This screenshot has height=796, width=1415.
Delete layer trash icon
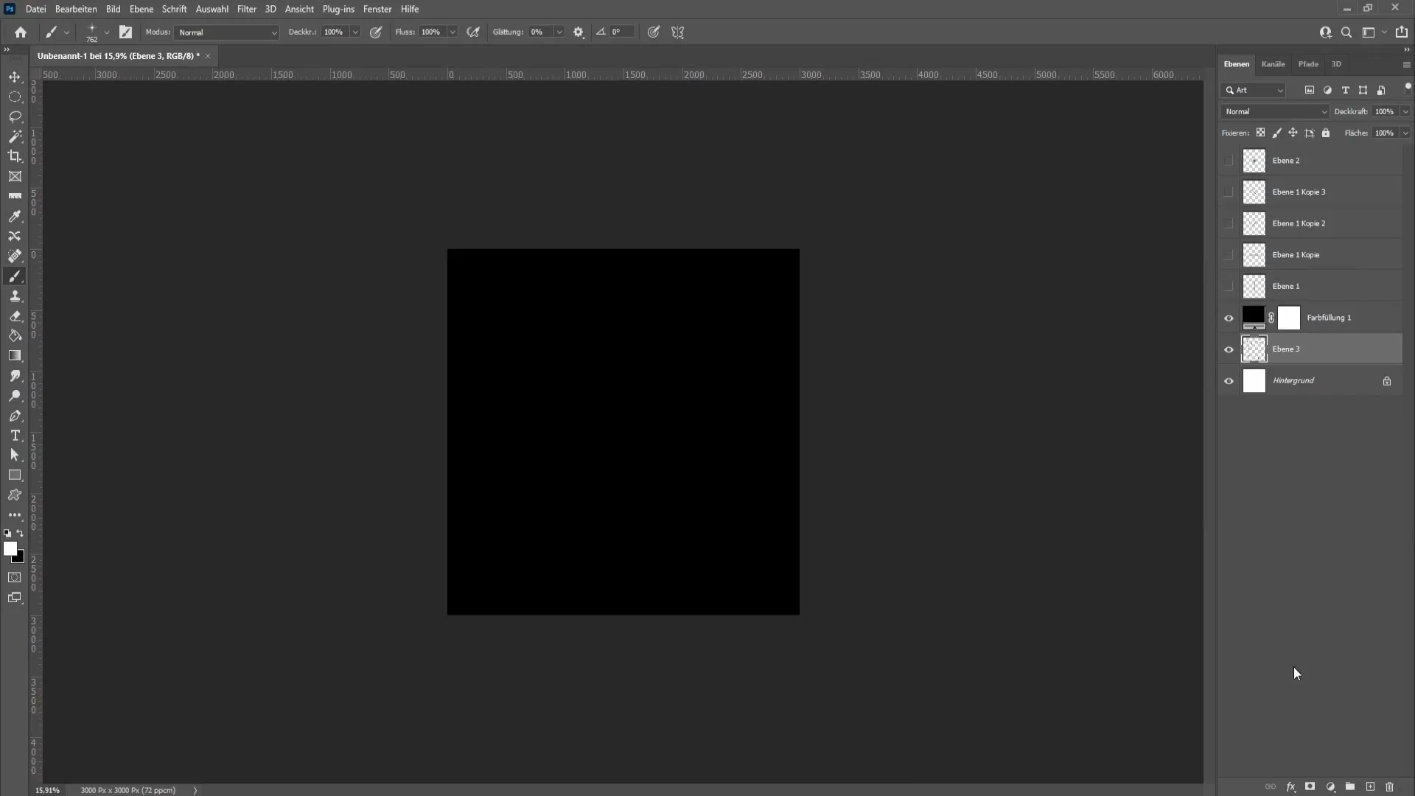pyautogui.click(x=1390, y=786)
